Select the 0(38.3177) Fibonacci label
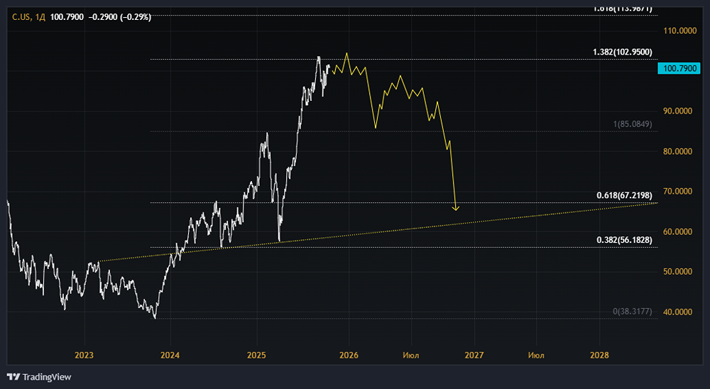The image size is (710, 389). 633,311
